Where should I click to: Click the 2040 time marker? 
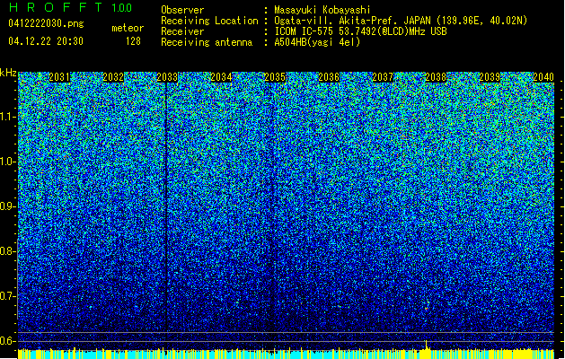(543, 77)
